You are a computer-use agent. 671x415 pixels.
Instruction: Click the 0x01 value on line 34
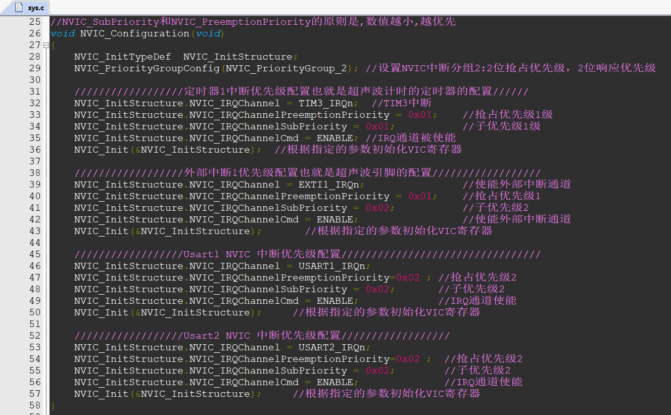[x=377, y=126]
